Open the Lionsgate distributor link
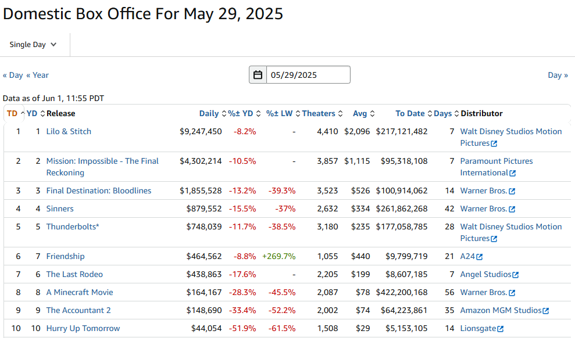Viewport: 575px width, 338px height. pos(478,328)
